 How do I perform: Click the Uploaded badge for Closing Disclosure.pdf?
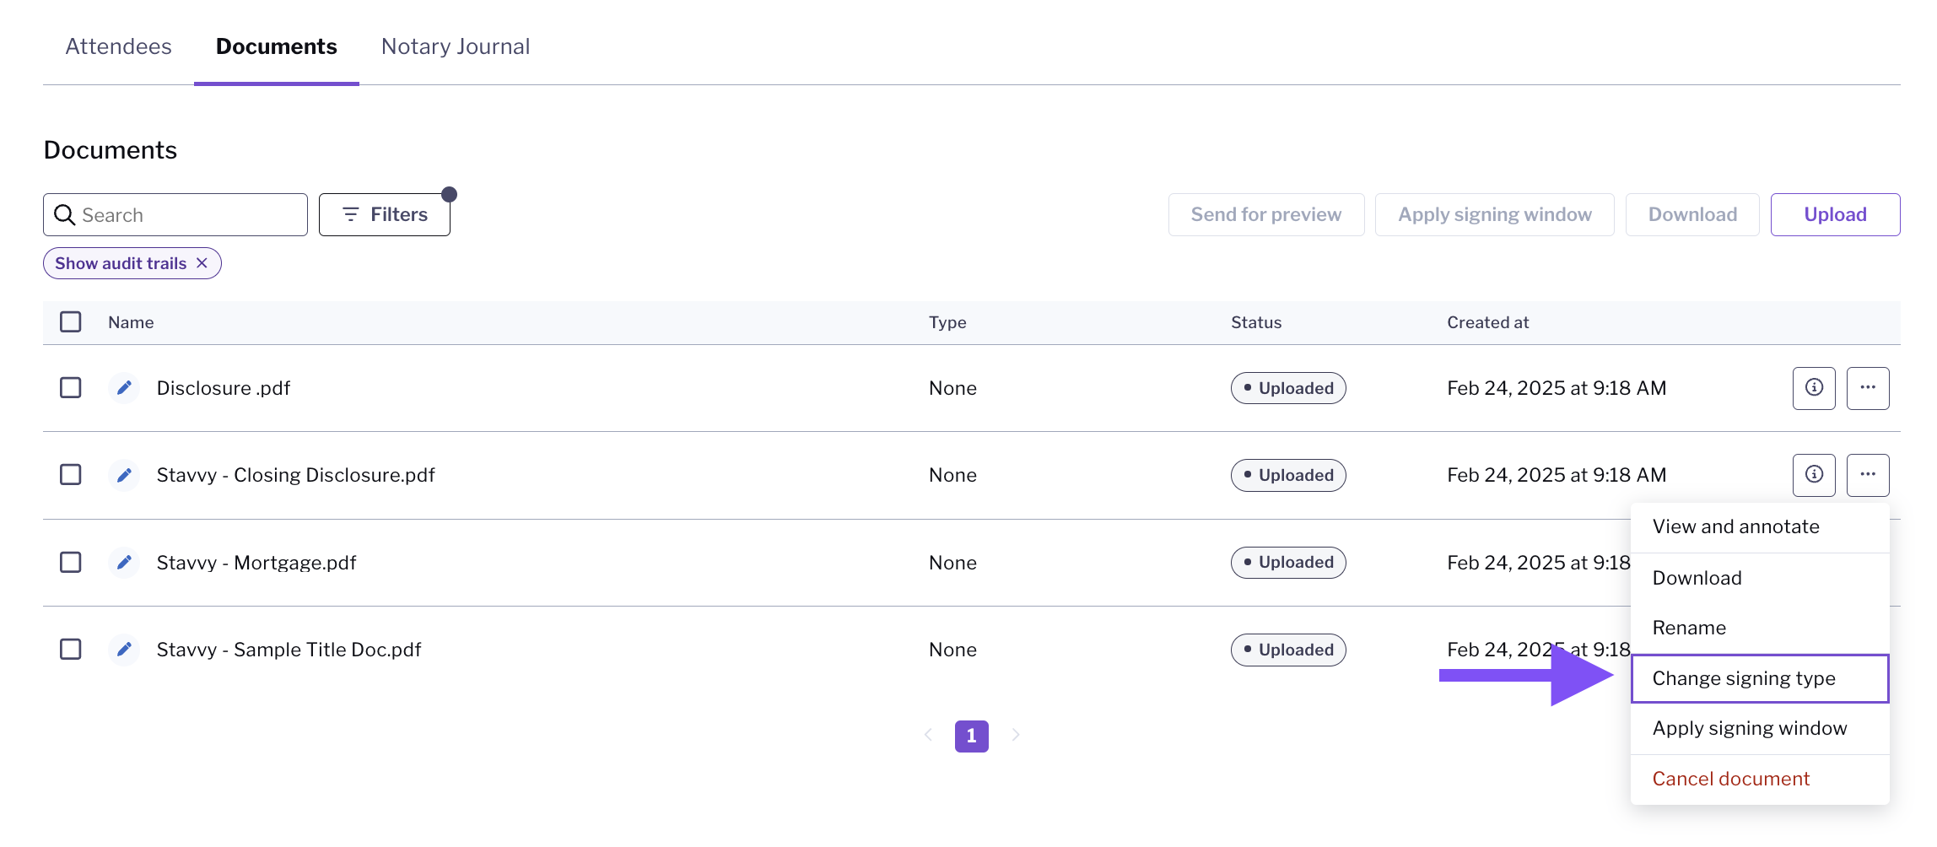coord(1288,475)
